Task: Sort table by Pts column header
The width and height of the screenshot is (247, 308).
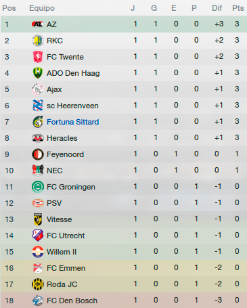Action: [x=238, y=8]
